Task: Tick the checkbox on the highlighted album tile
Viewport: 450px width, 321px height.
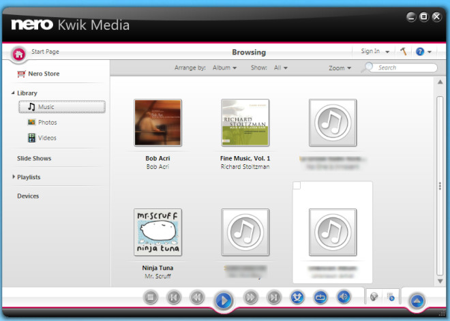Action: click(297, 185)
